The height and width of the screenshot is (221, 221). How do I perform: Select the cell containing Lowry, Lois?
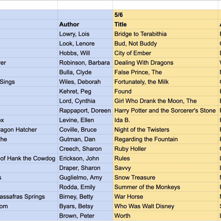click(85, 34)
